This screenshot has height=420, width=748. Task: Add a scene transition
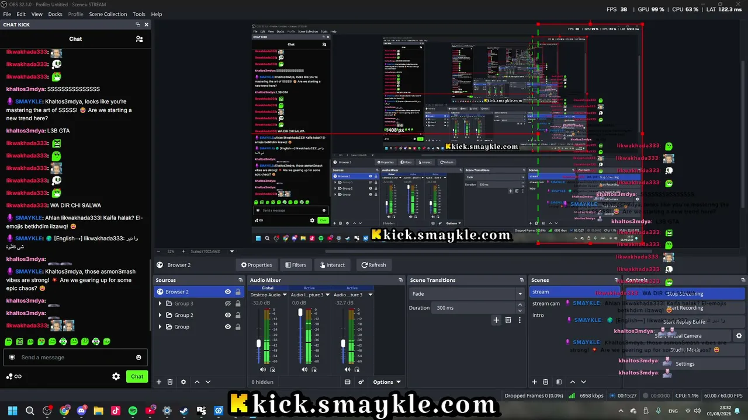pos(496,320)
